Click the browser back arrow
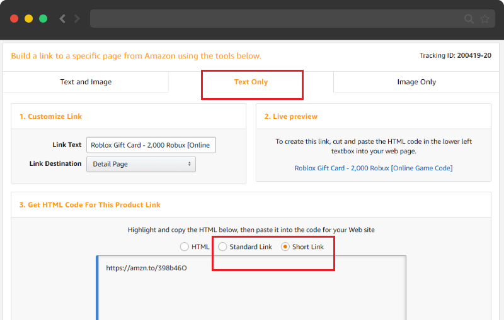 tap(62, 19)
